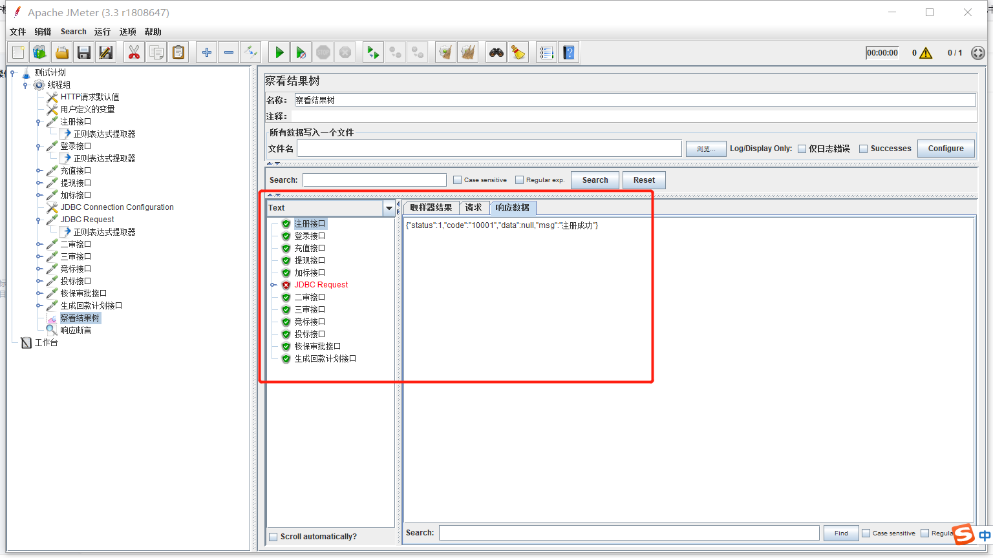
Task: Enable Scroll automatically? checkbox
Action: pos(273,537)
